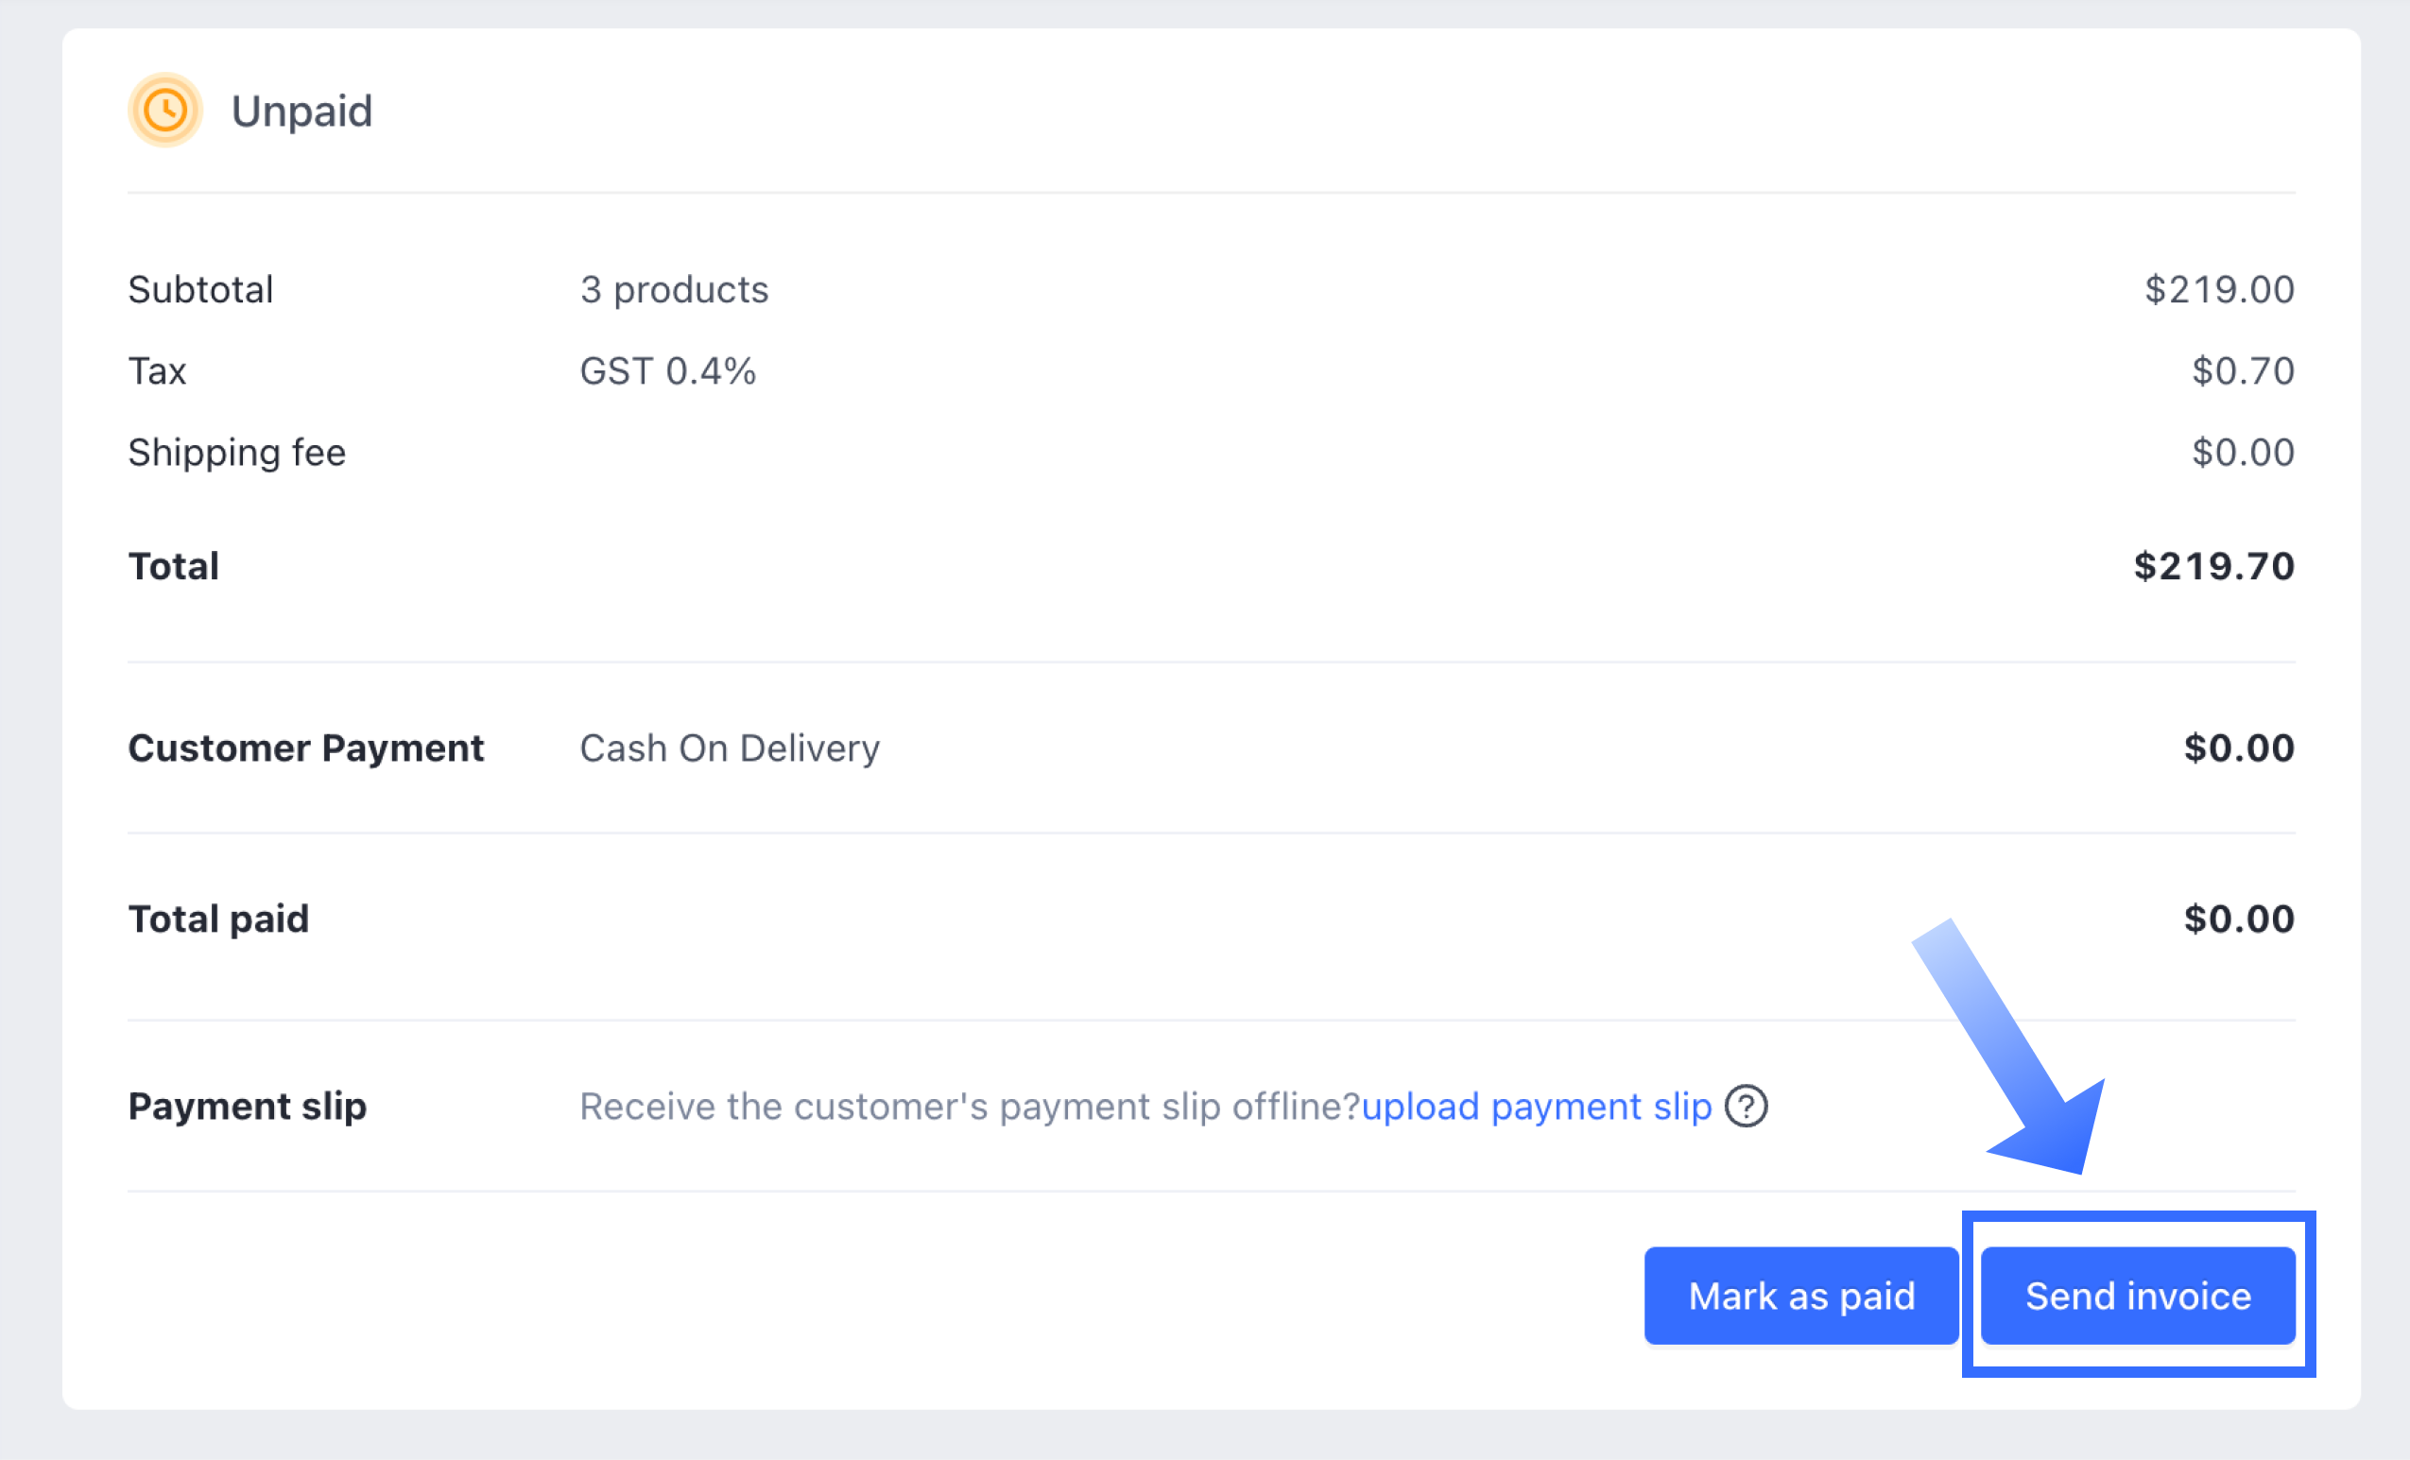This screenshot has height=1460, width=2410.
Task: Click the Customer Payment label
Action: coord(306,749)
